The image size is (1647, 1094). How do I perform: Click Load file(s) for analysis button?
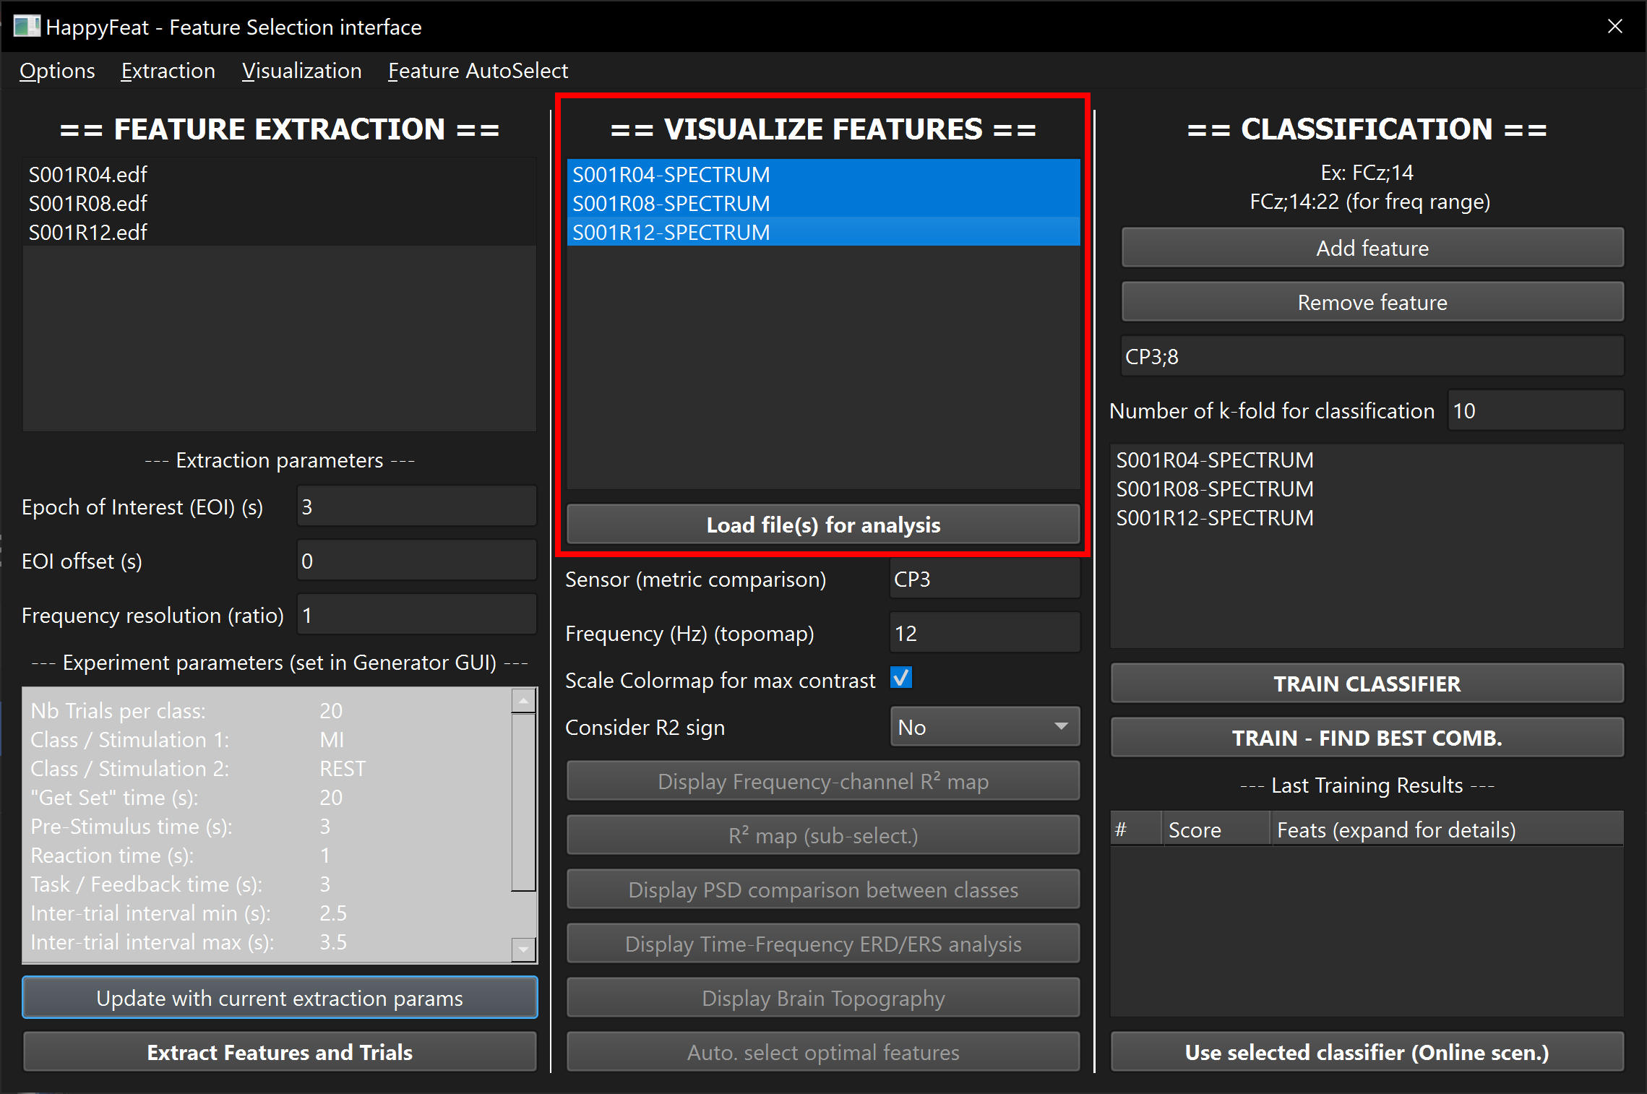tap(823, 525)
